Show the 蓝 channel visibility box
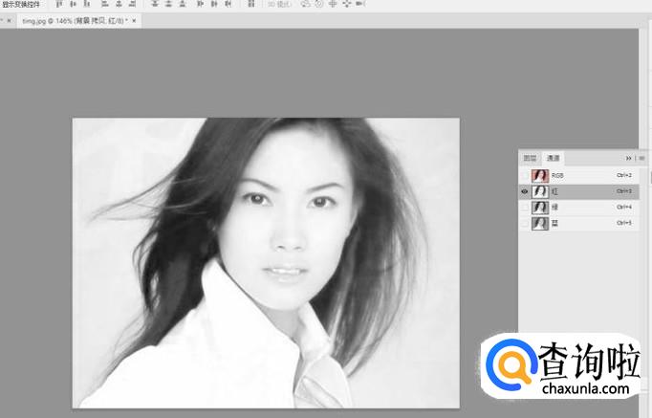652x418 pixels. pyautogui.click(x=524, y=224)
